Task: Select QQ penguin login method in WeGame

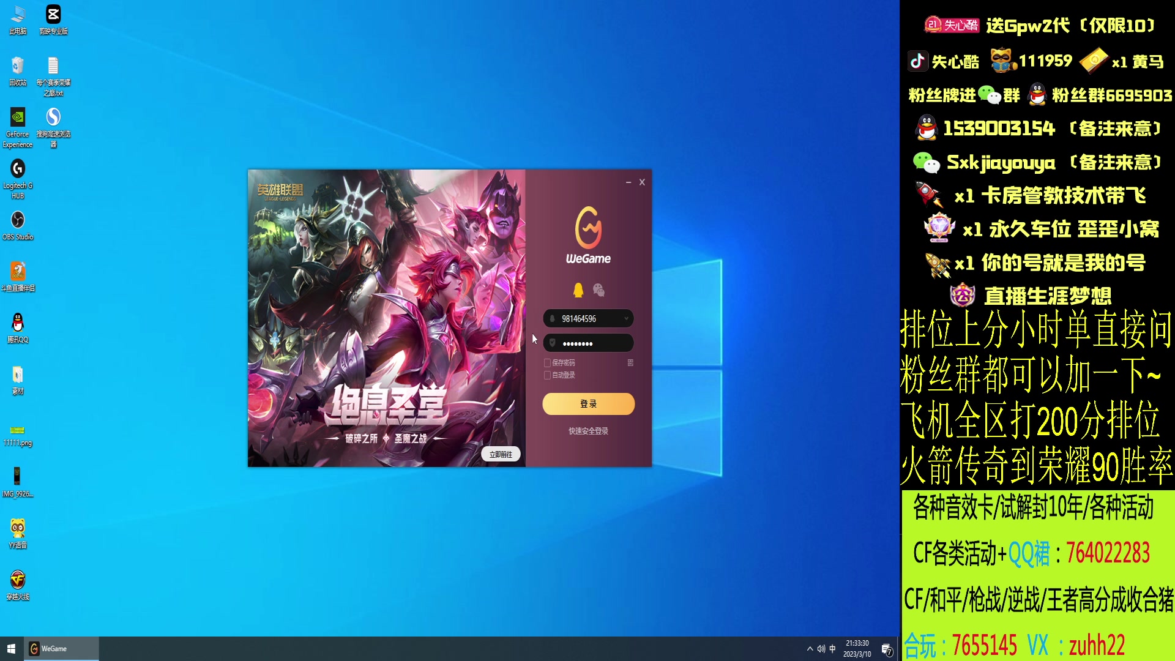Action: click(578, 290)
